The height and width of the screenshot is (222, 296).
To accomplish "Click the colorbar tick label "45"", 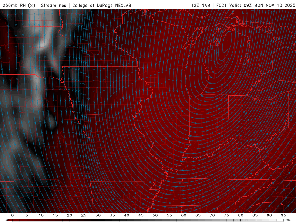I will 141,215.
